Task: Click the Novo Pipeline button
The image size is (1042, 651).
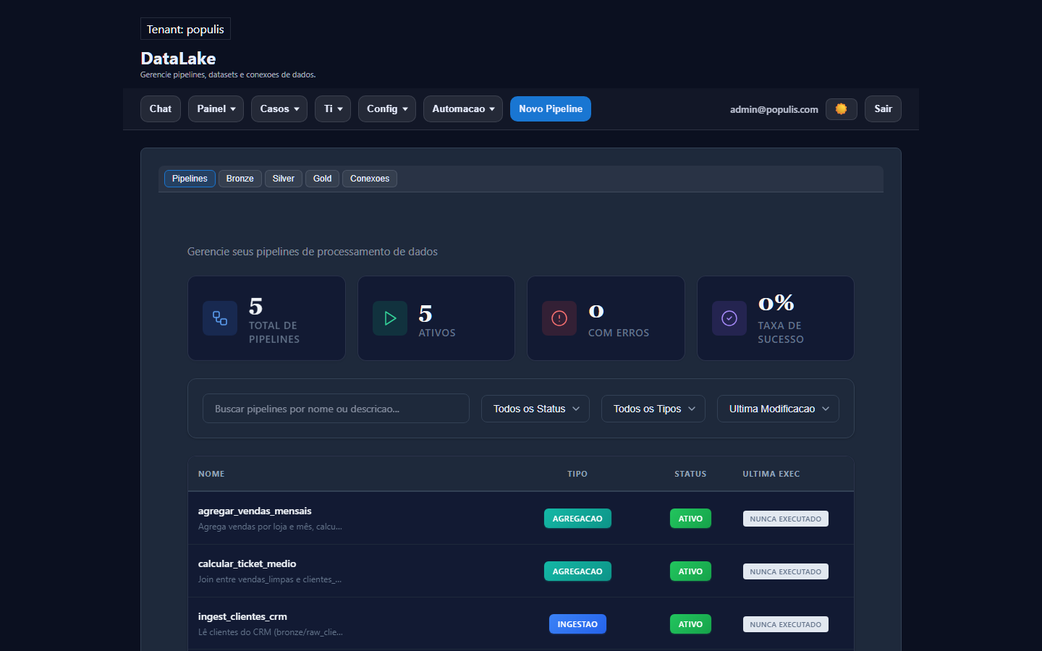Action: tap(550, 109)
